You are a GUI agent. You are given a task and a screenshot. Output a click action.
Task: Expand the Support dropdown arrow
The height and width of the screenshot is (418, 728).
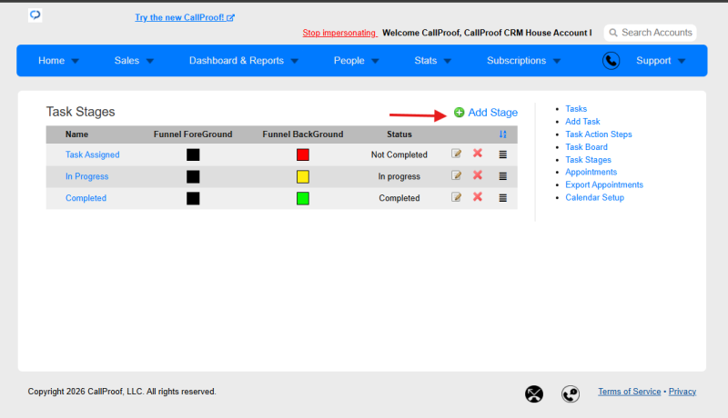(x=682, y=61)
